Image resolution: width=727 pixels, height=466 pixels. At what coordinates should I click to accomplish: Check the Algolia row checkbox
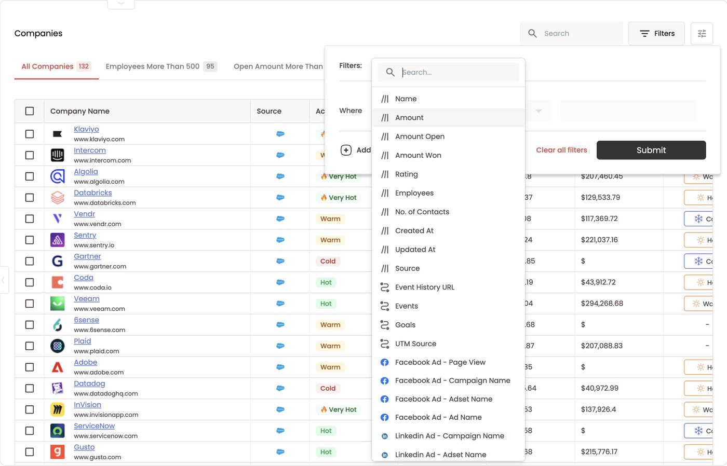click(x=30, y=176)
